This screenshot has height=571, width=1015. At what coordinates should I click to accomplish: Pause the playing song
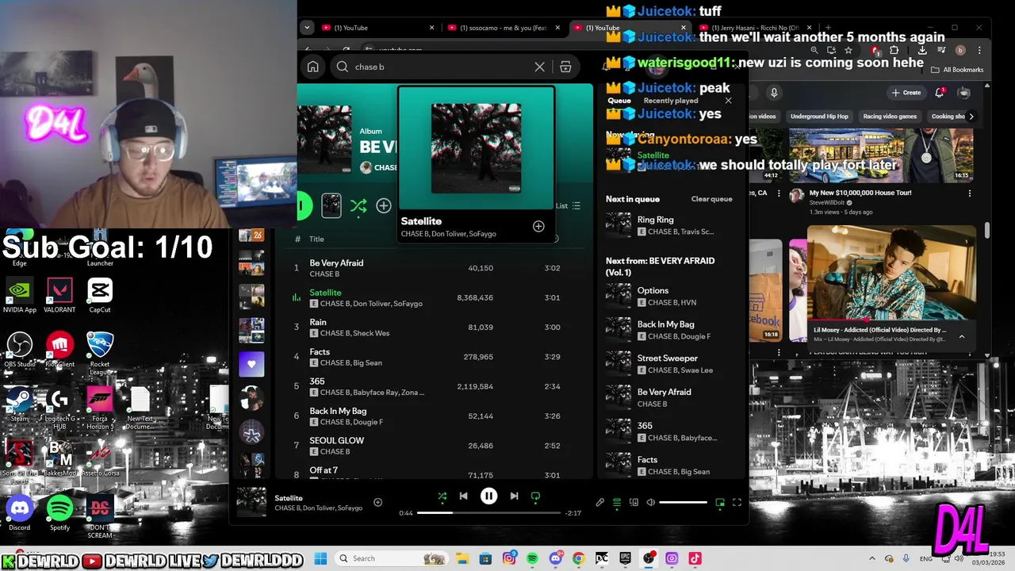click(x=488, y=496)
